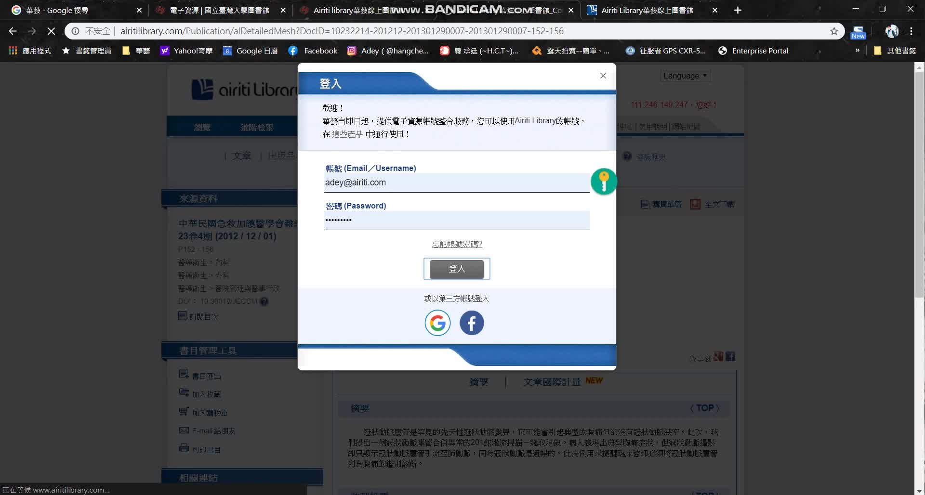Screen dimensions: 925x495
Task: Open the Chrome three-dot menu
Action: coord(911,31)
